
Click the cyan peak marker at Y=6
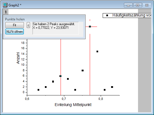pyautogui.click(x=61, y=76)
